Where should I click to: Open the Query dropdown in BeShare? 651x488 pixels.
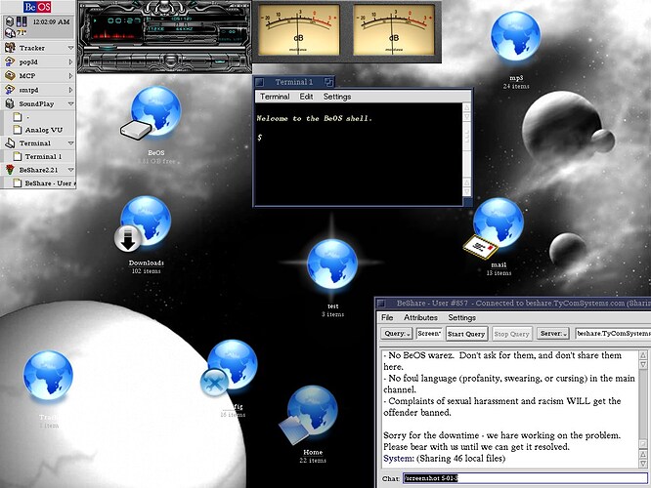(397, 334)
